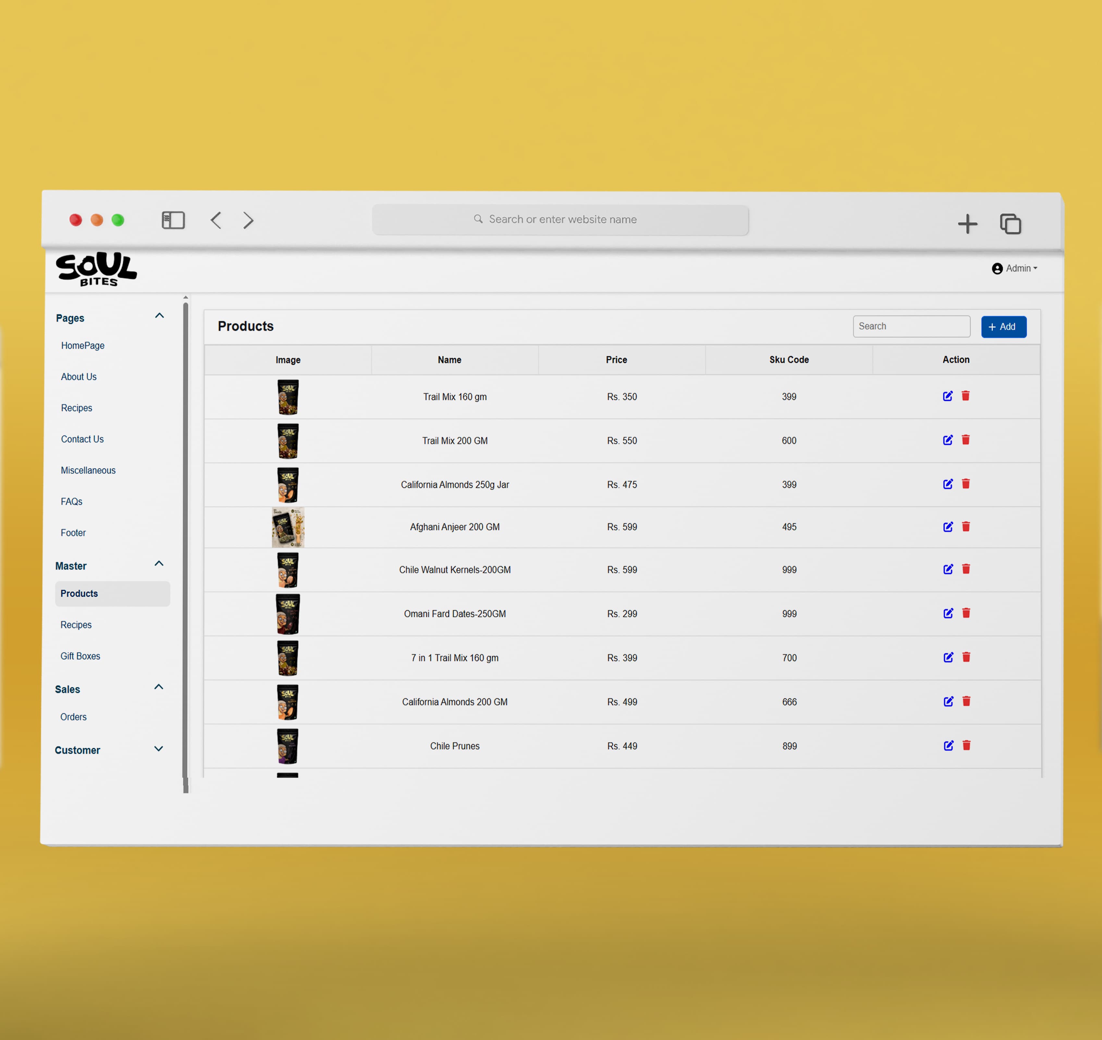This screenshot has width=1102, height=1040.
Task: Edit the Afghani Anjeer 200 GM product
Action: coord(948,527)
